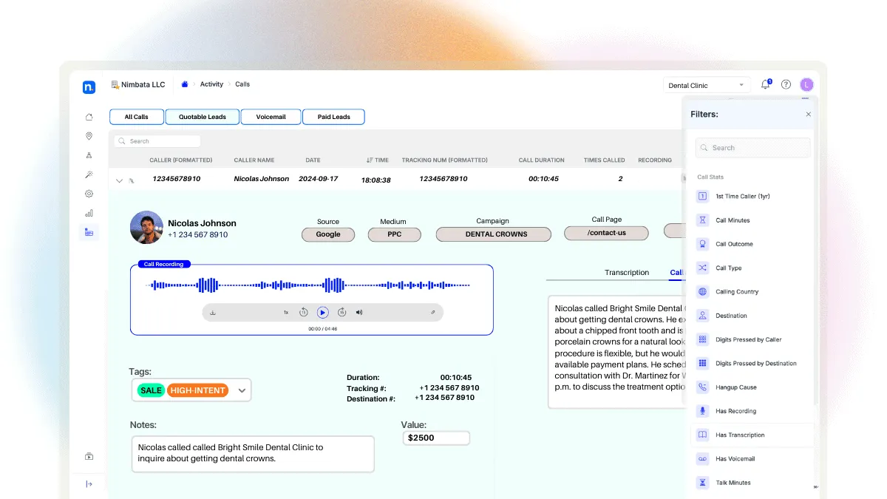Open the help question mark icon
The image size is (887, 499).
(786, 84)
